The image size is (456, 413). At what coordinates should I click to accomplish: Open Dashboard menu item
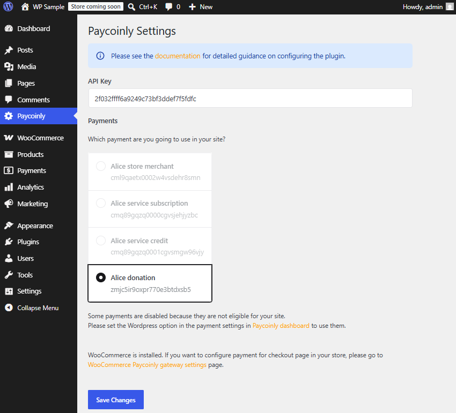coord(39,28)
